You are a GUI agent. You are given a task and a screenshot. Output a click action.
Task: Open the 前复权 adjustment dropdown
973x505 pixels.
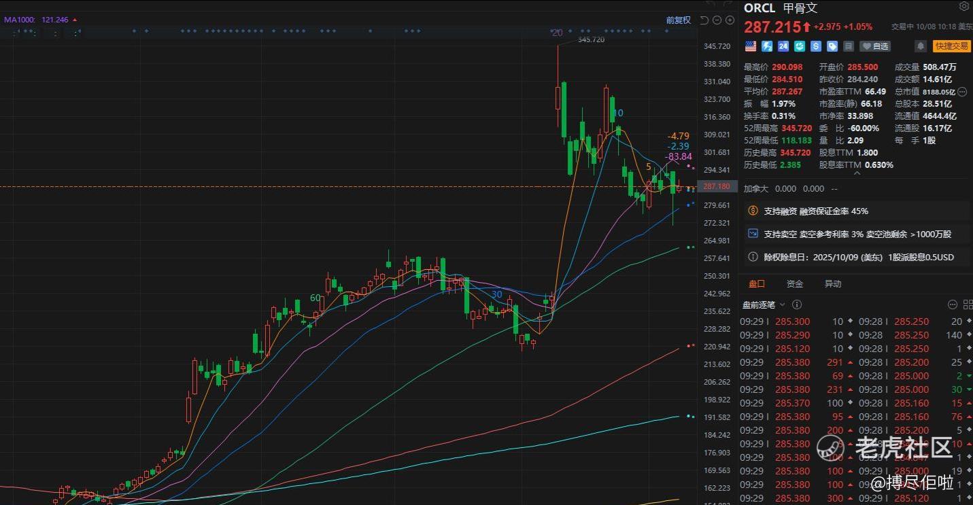[678, 20]
